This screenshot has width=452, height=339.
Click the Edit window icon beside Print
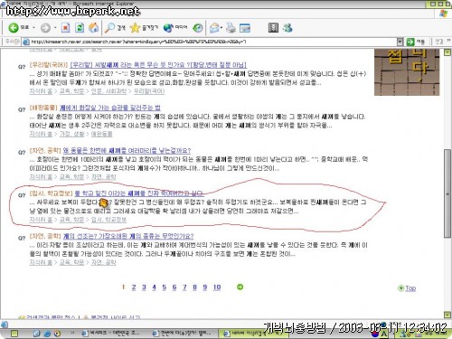point(245,28)
